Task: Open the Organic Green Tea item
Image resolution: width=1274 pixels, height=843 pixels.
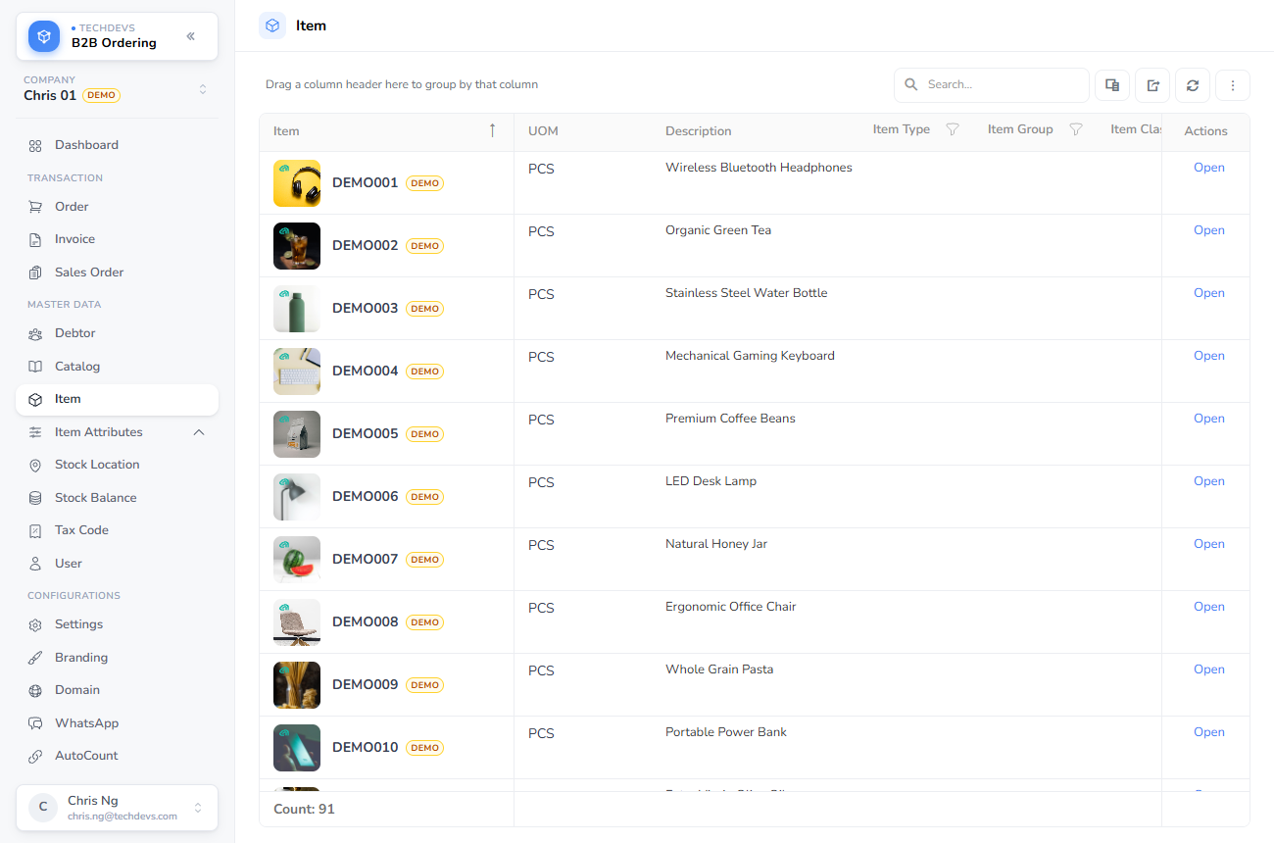Action: click(1208, 230)
